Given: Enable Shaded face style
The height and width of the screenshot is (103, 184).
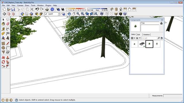Looking at the screenshot, I should pos(116,14).
